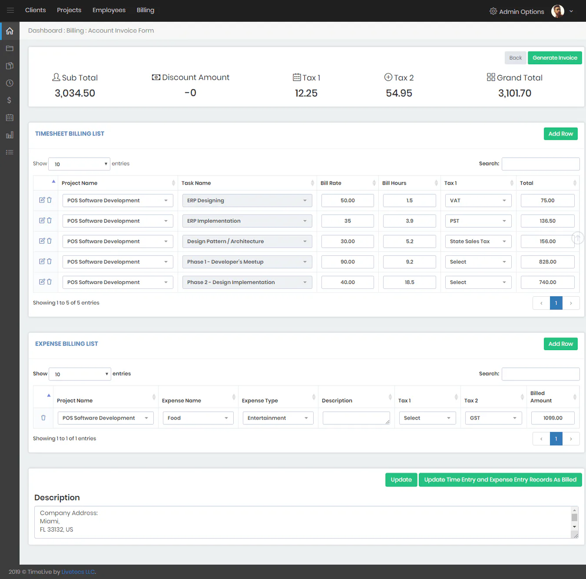Click the calendar icon in sidebar
Image resolution: width=586 pixels, height=579 pixels.
(x=10, y=118)
